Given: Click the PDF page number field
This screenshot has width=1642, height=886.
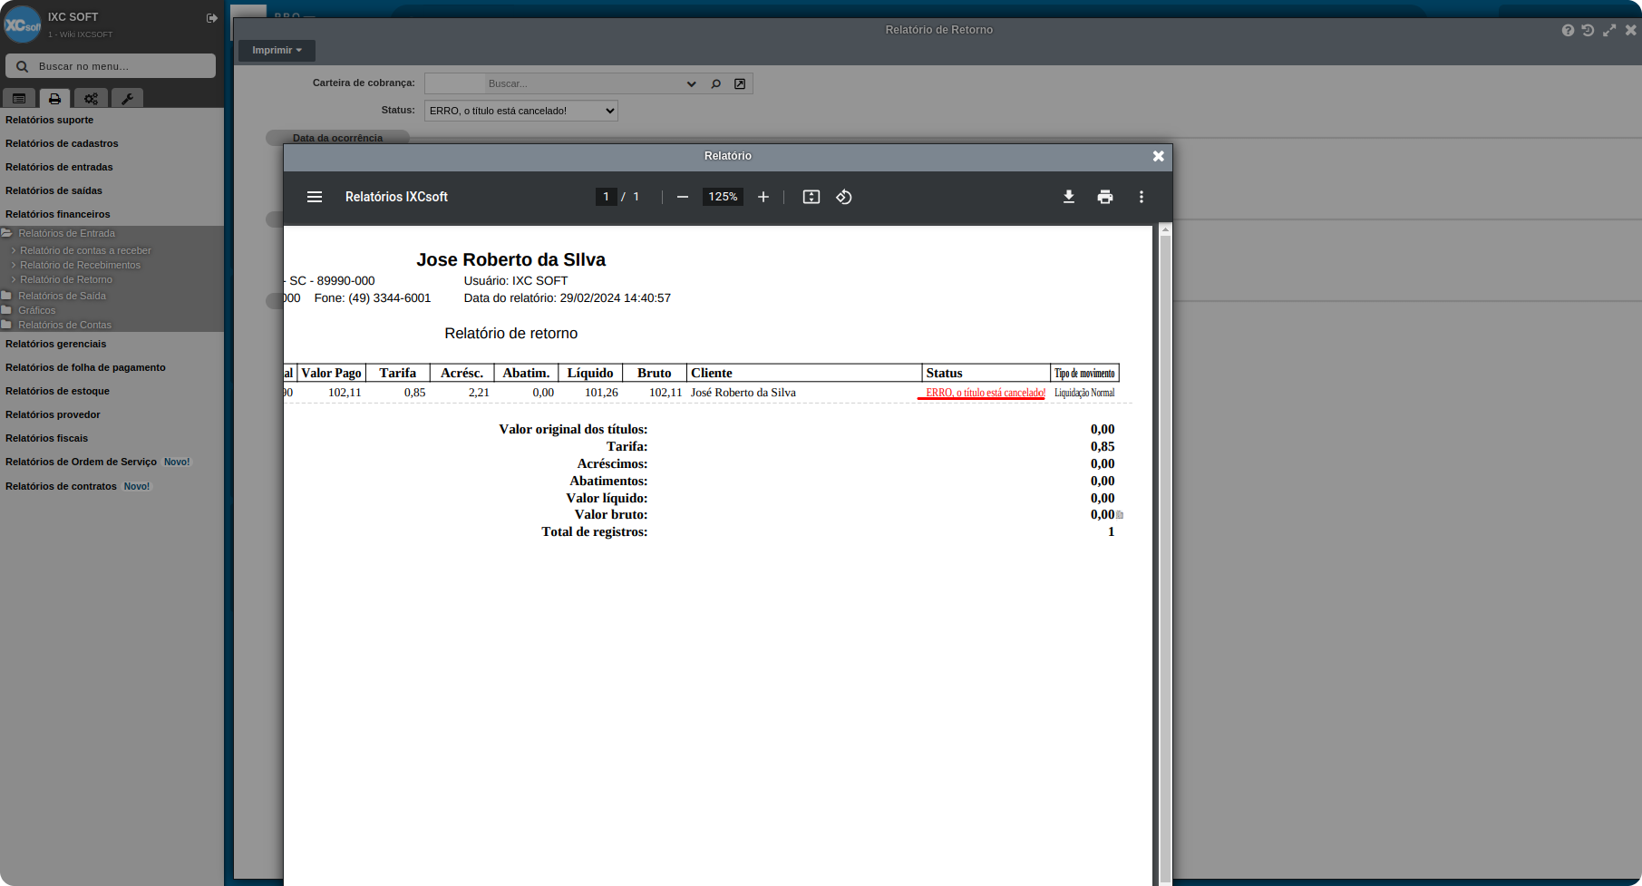Looking at the screenshot, I should (x=606, y=197).
